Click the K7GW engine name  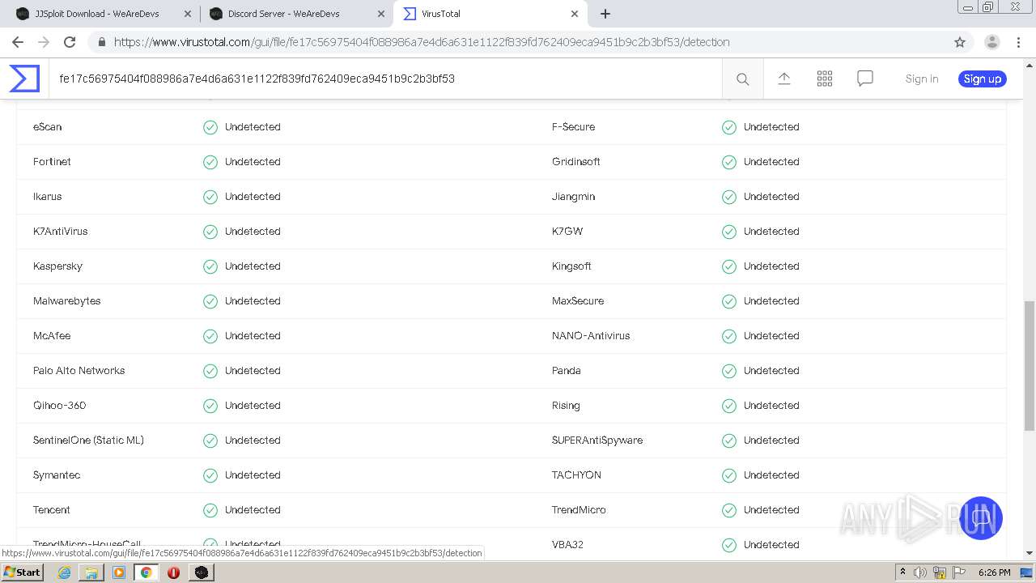567,232
